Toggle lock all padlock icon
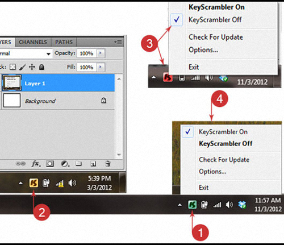Screen dimensions: 284x245 (x=41, y=67)
